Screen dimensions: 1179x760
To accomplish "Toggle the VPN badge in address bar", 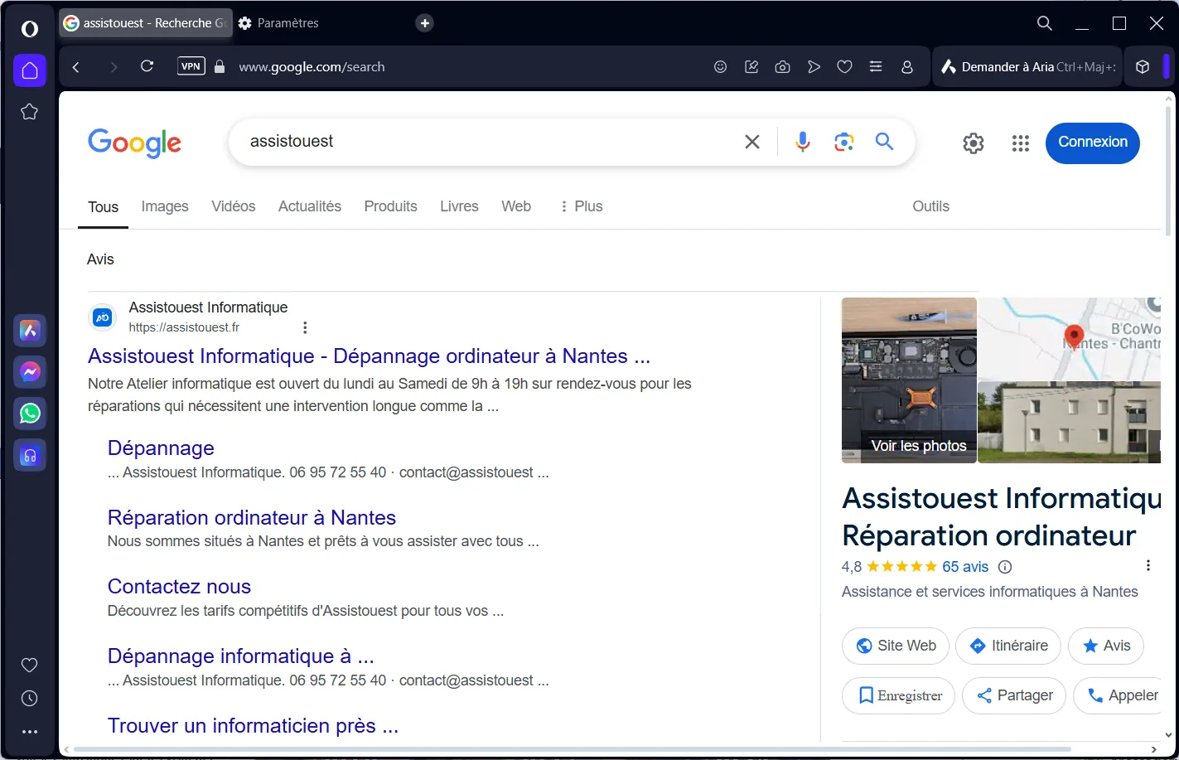I will 191,66.
